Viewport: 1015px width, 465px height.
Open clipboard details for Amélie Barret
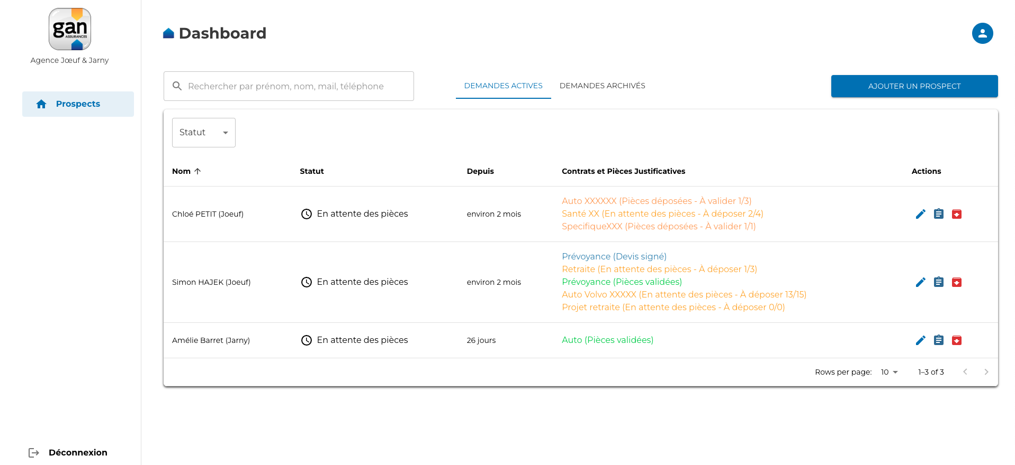point(938,340)
